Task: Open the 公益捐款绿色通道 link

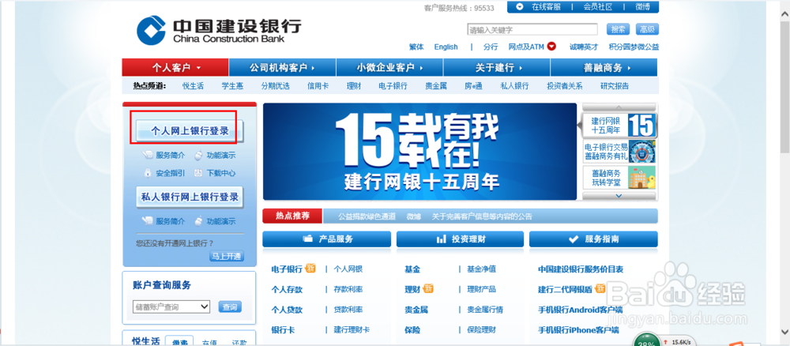Action: [x=367, y=216]
